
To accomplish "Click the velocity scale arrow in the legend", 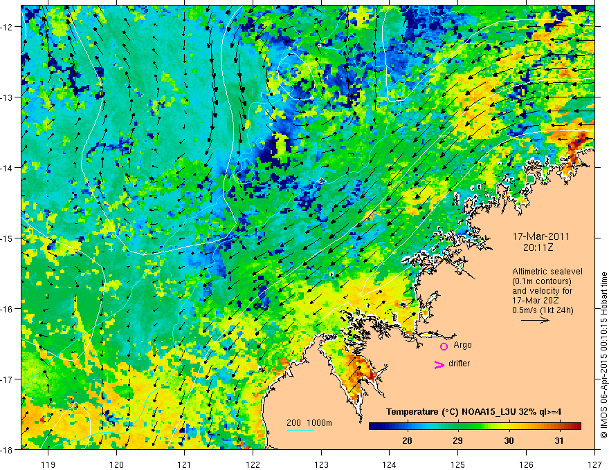I will click(535, 320).
